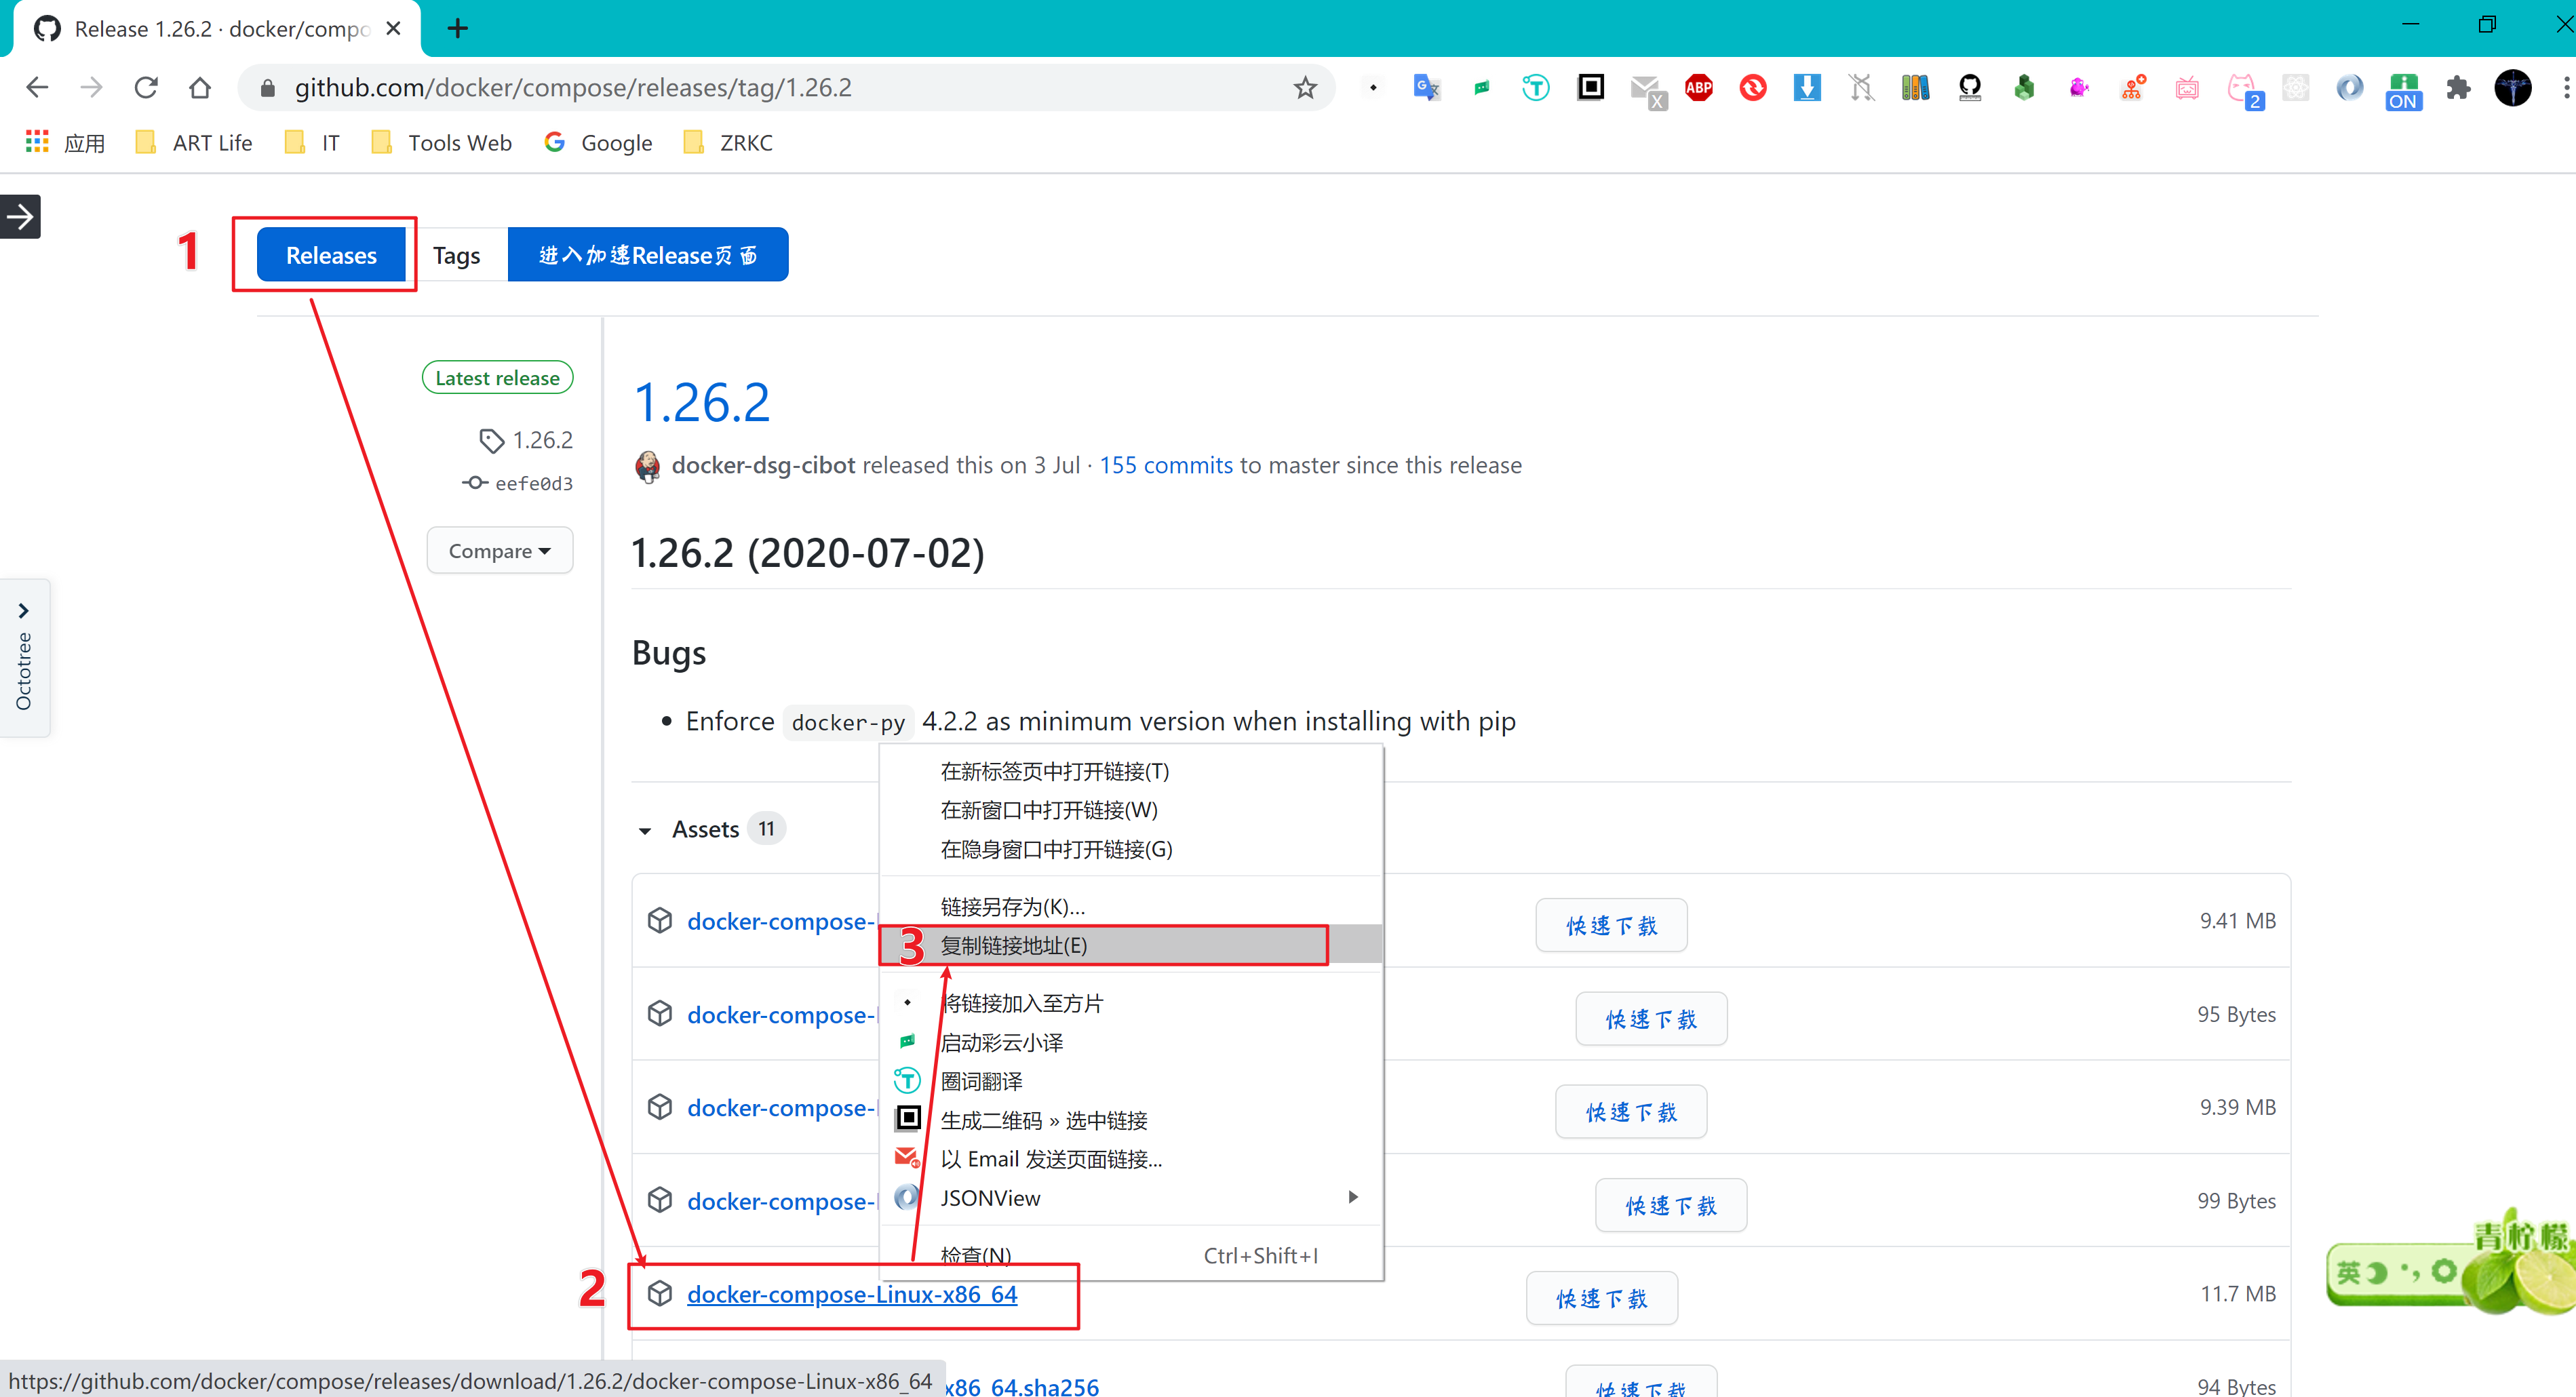
Task: Open the Google Translate extension icon
Action: (1426, 88)
